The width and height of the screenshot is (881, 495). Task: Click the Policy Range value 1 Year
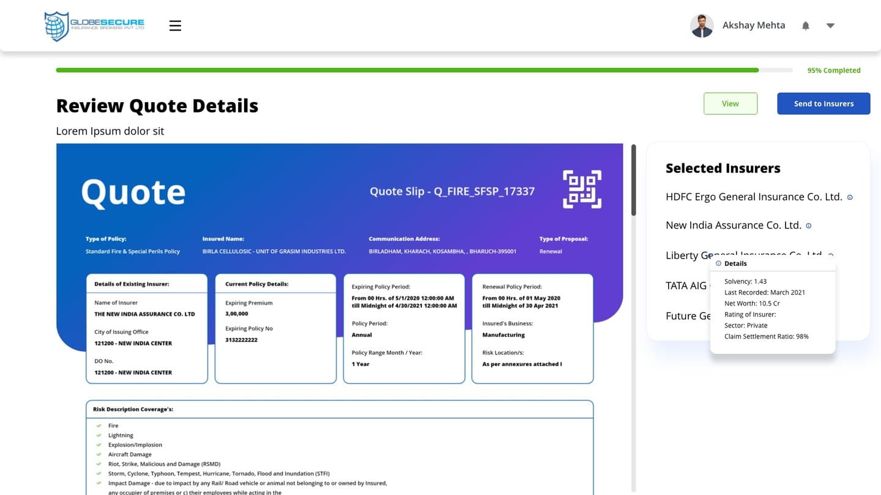click(x=360, y=364)
